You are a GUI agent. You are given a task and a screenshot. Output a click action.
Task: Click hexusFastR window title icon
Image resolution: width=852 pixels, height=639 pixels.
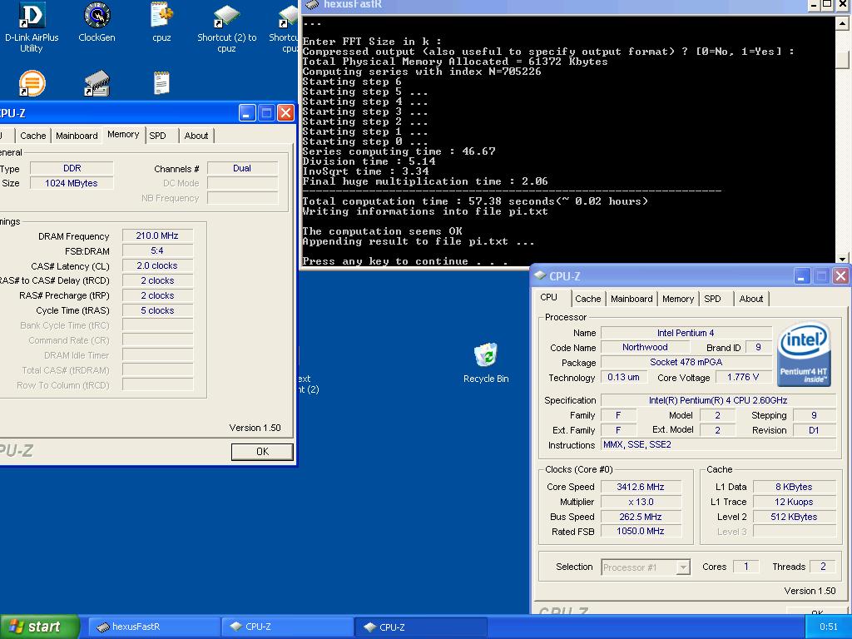click(x=312, y=5)
